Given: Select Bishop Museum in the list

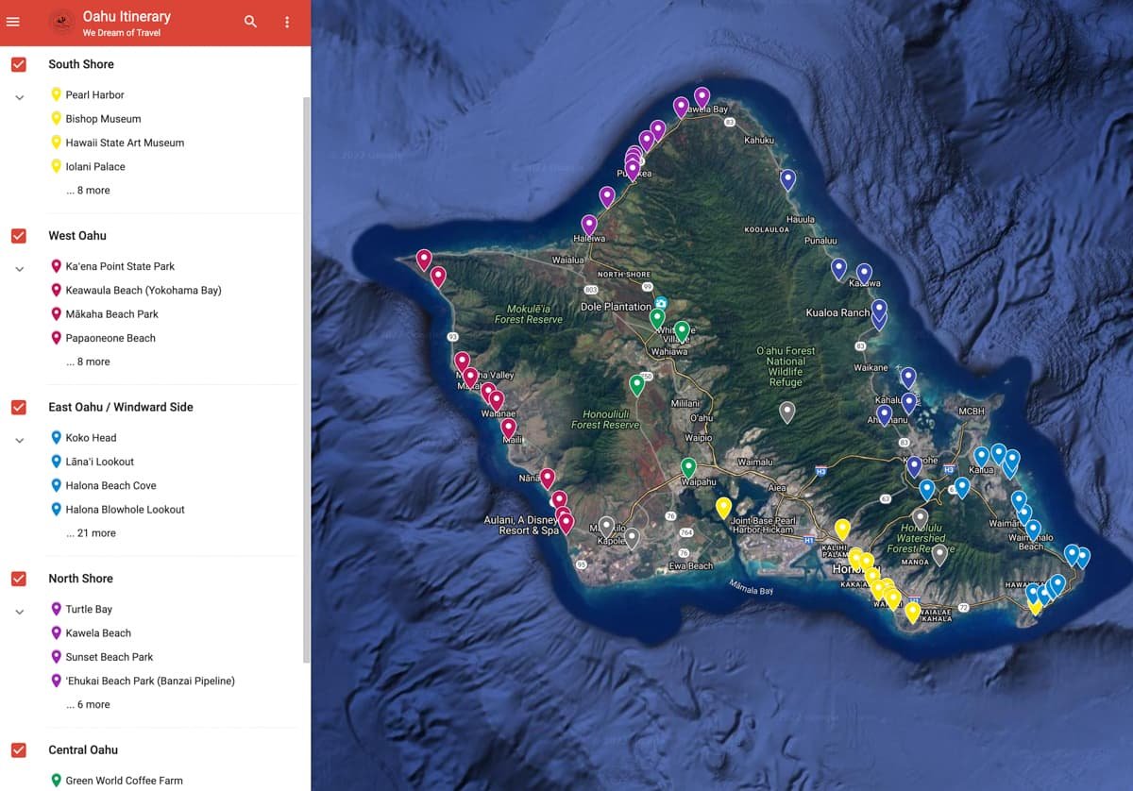Looking at the screenshot, I should pyautogui.click(x=103, y=119).
